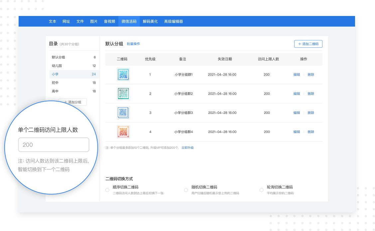This screenshot has width=375, height=231.
Task: Click the orange QR code for 小学分组群4
Action: [123, 132]
